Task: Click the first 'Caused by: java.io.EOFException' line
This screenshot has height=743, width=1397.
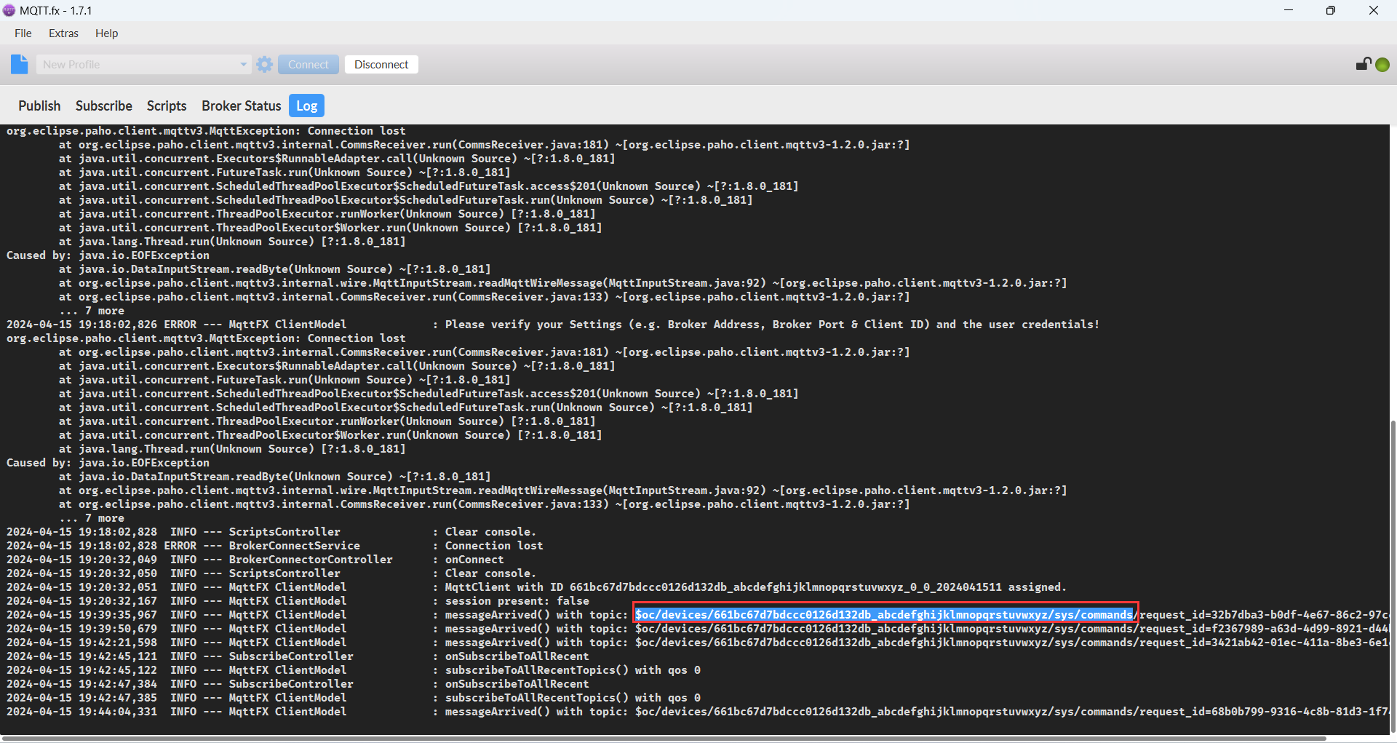Action: tap(108, 255)
